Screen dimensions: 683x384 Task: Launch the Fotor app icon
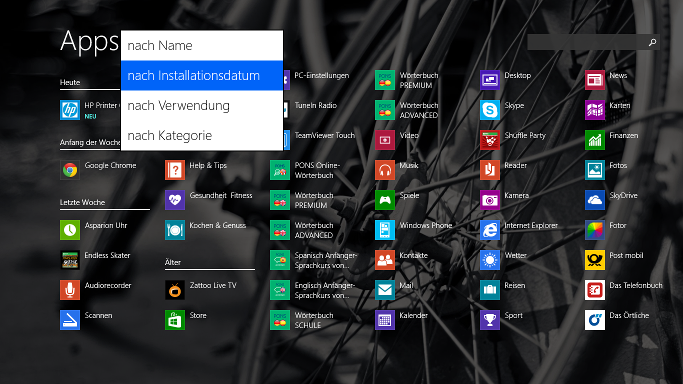(x=595, y=230)
